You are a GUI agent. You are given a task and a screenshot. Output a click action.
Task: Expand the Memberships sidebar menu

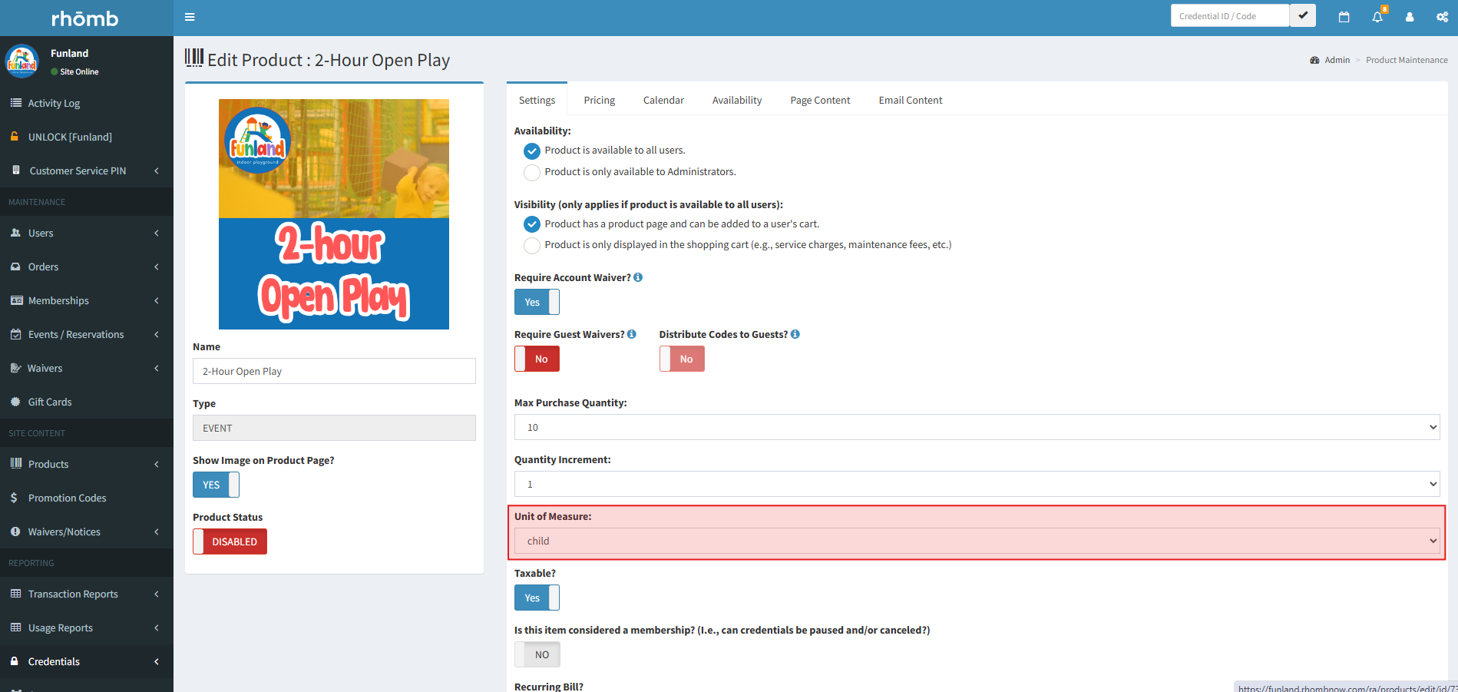click(x=86, y=300)
